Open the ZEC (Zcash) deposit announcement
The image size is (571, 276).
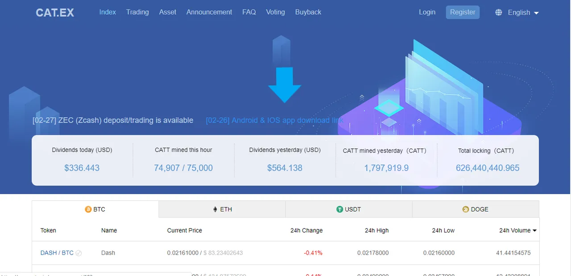click(x=113, y=120)
